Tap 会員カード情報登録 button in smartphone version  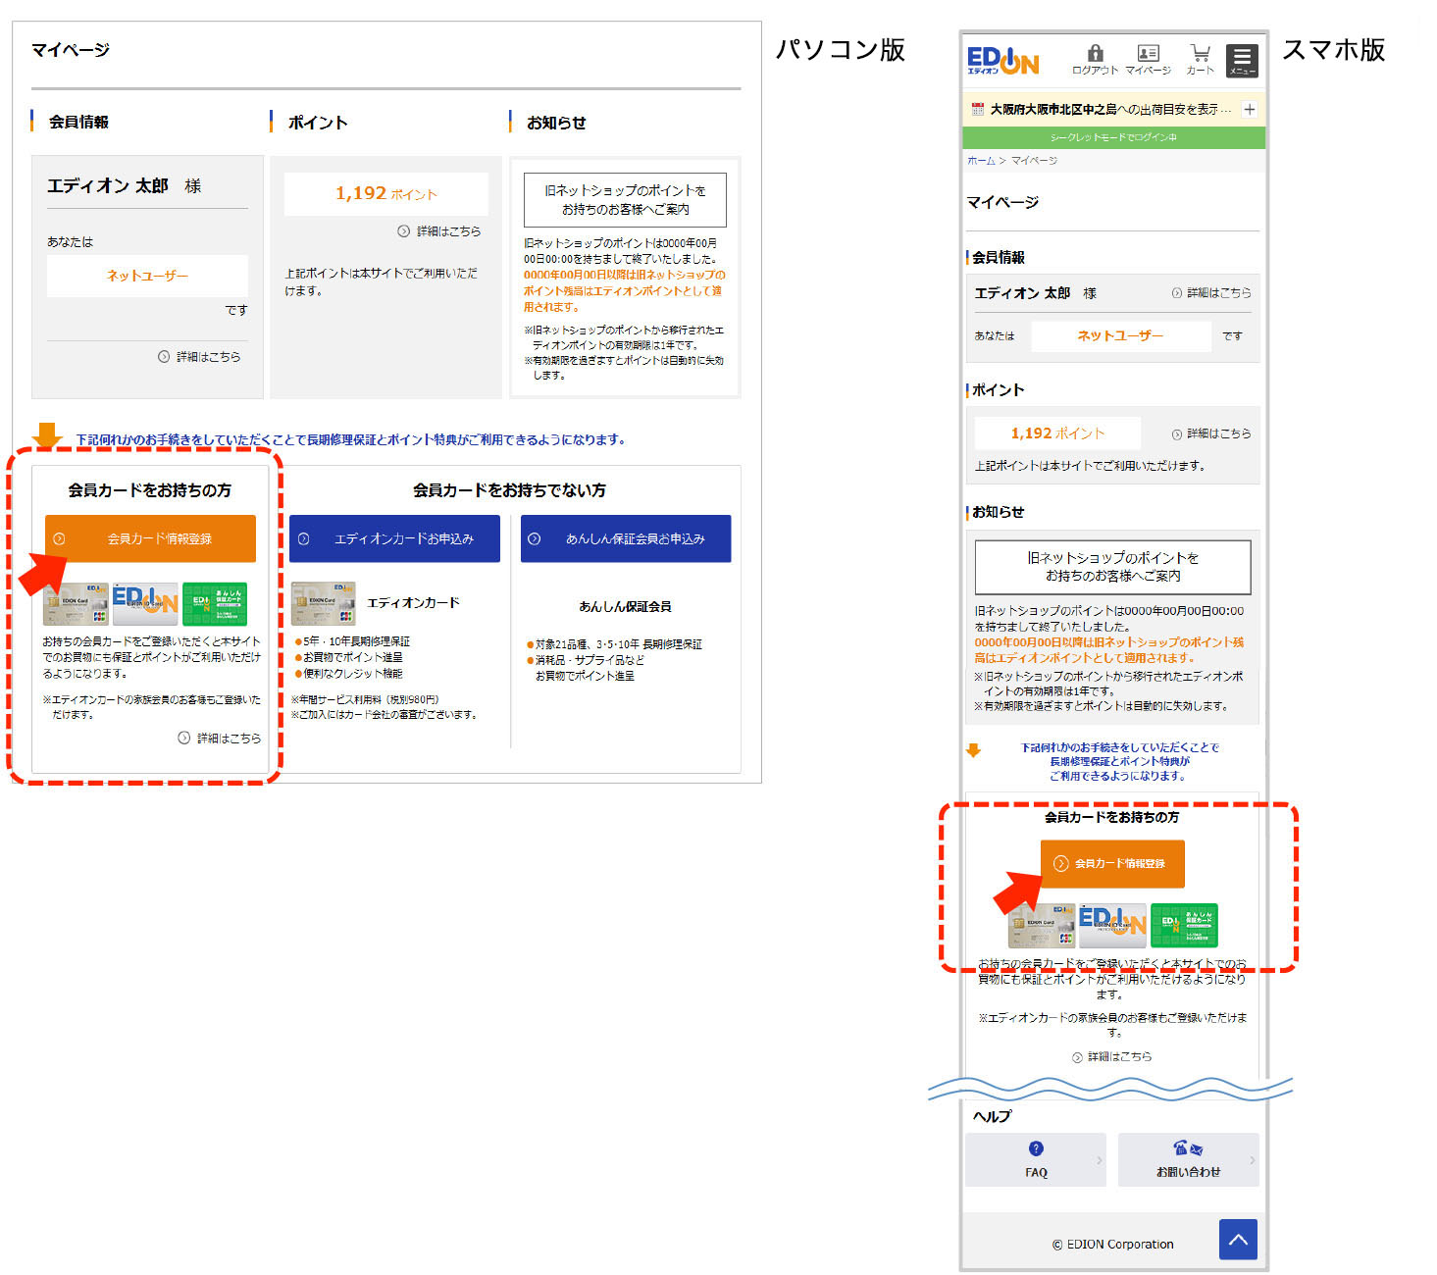click(1112, 864)
